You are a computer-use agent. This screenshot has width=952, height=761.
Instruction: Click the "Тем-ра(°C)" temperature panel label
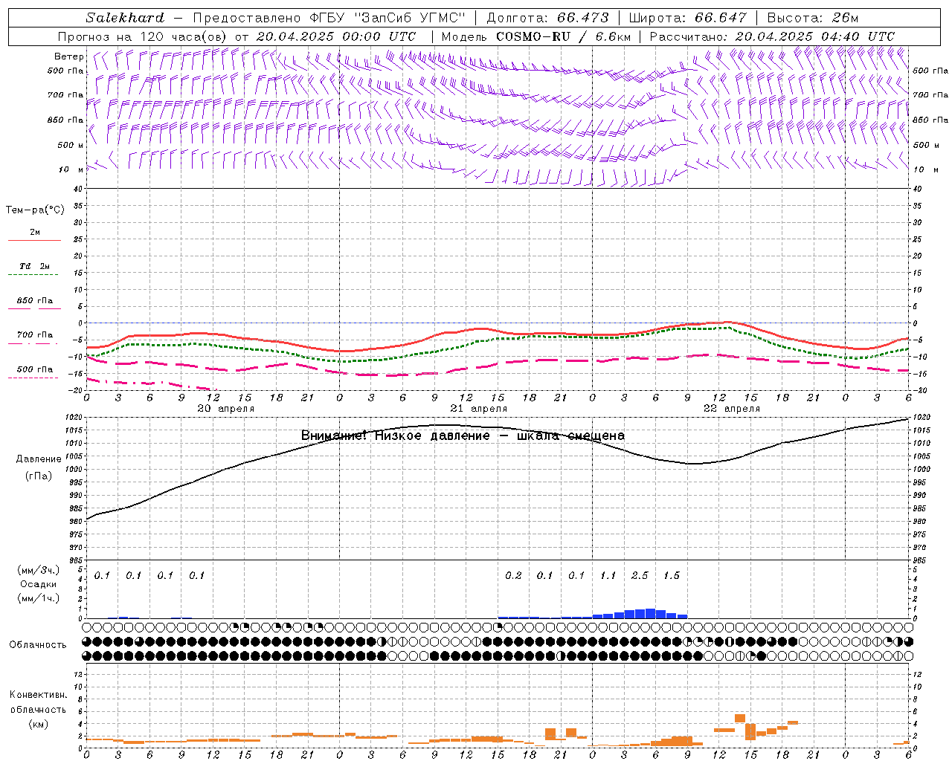tap(35, 210)
